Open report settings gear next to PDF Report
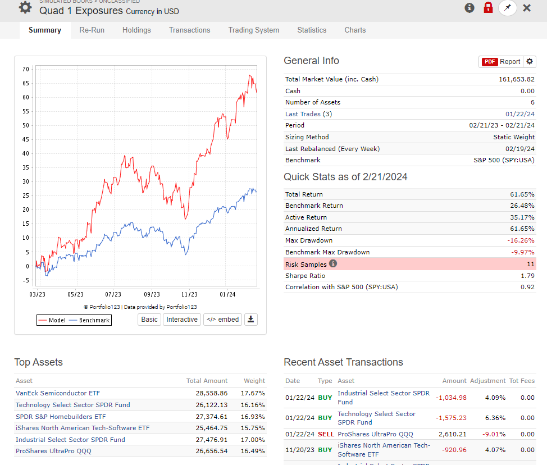This screenshot has height=465, width=547. (x=530, y=61)
